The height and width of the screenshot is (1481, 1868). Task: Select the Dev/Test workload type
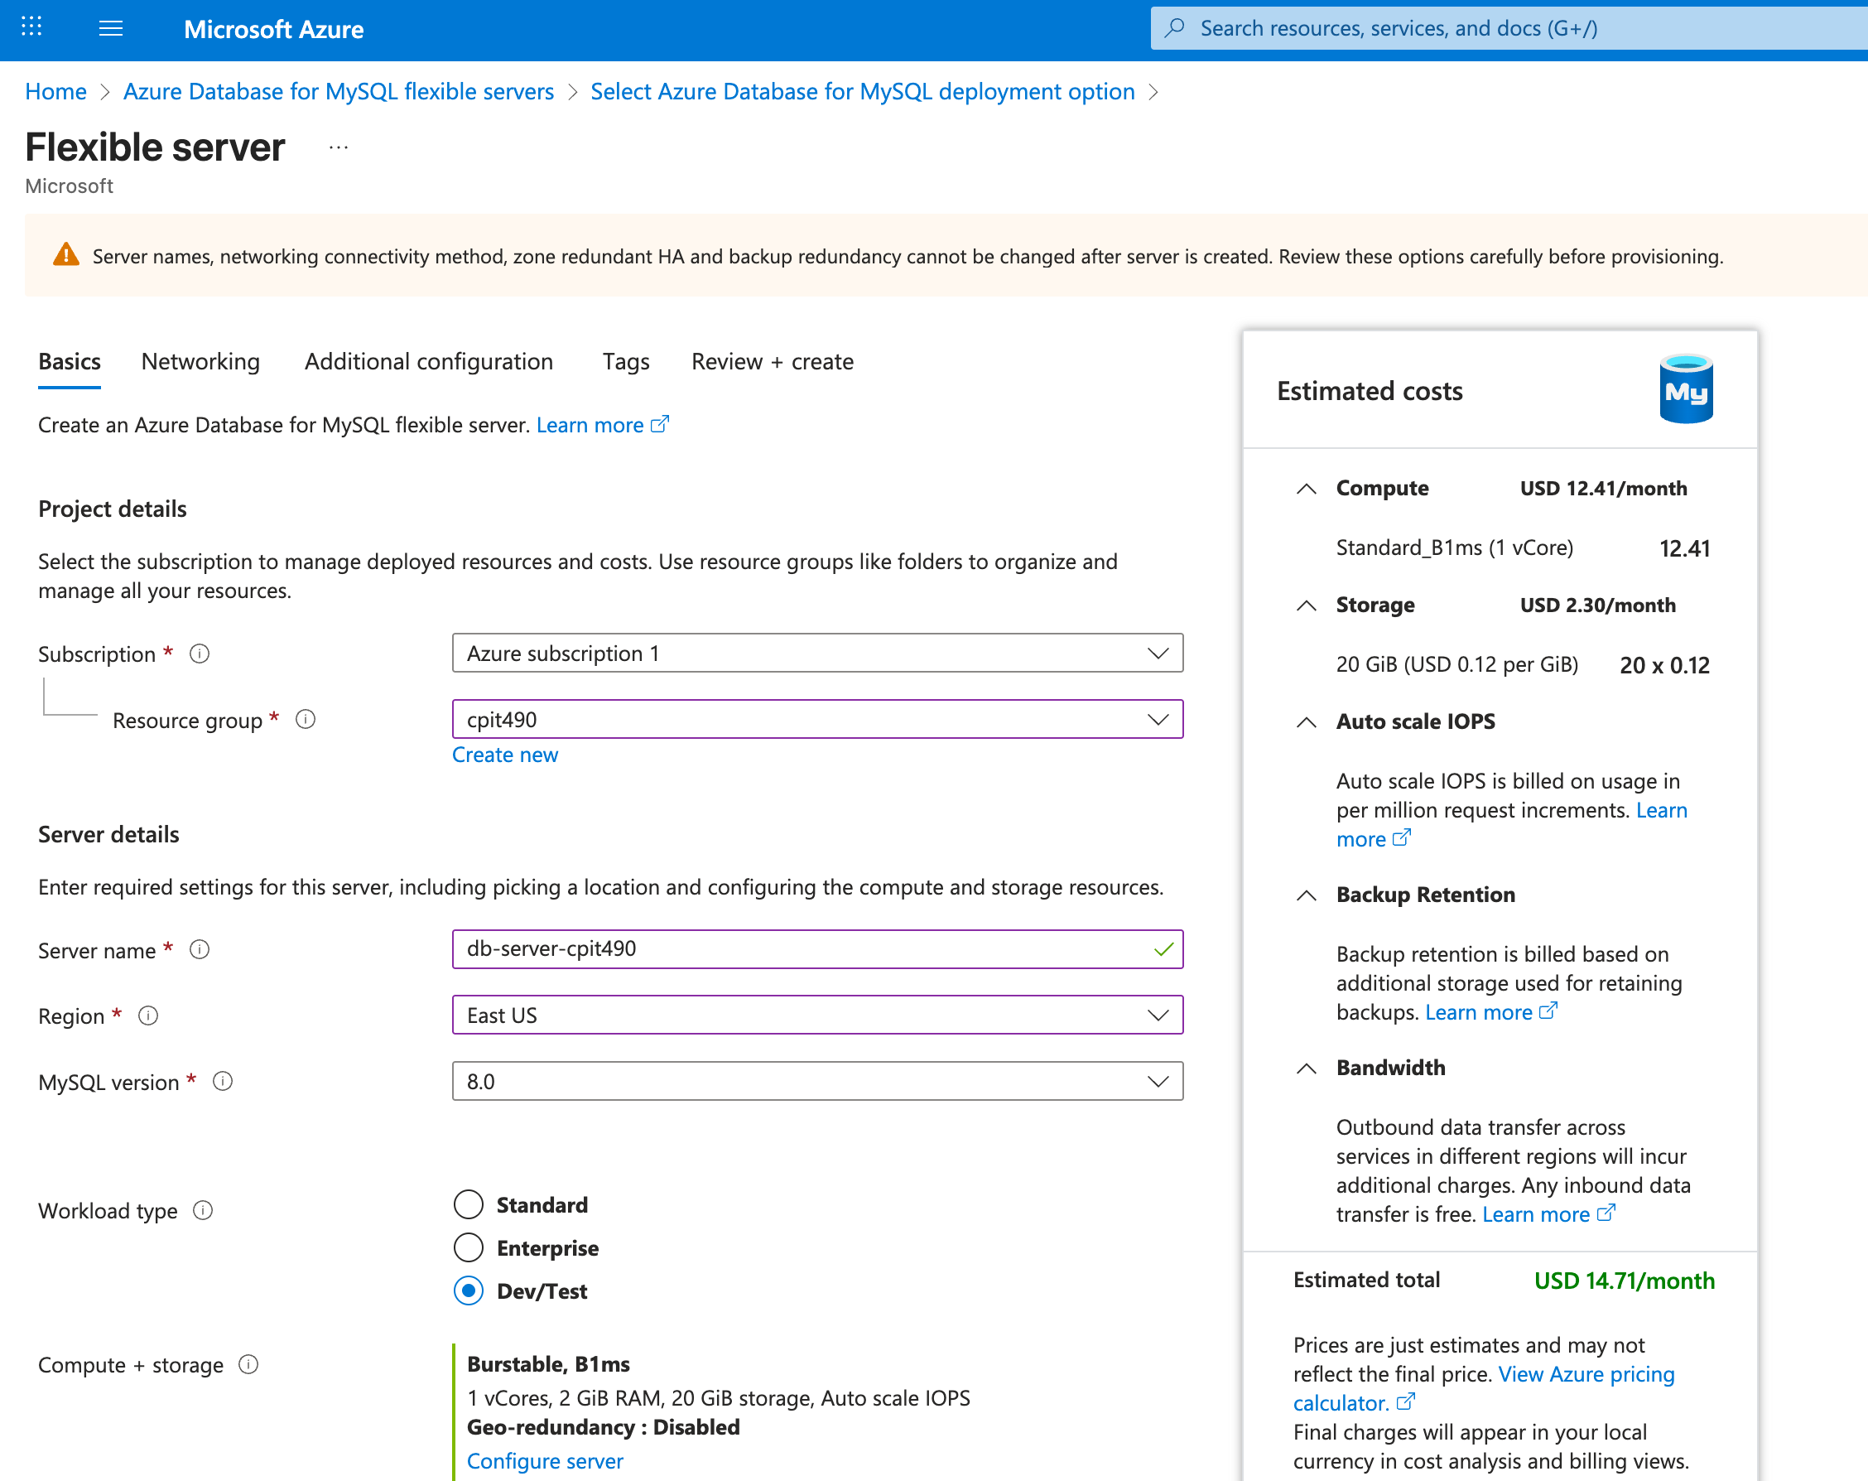tap(469, 1290)
